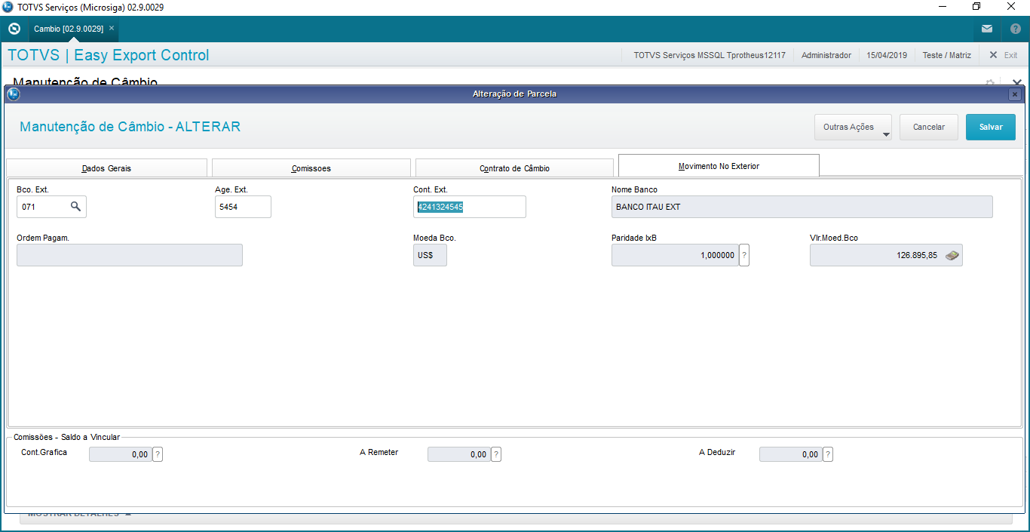The width and height of the screenshot is (1030, 532).
Task: Click the TOTVS Serviços MSSQL Tprotheus12117 label
Action: tap(710, 55)
